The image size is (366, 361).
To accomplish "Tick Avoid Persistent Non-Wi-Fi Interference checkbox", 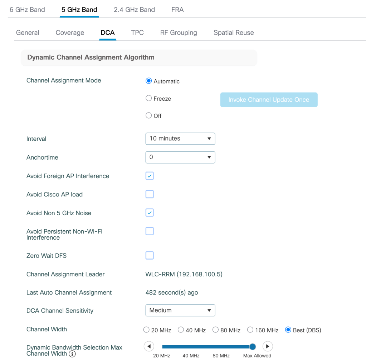I will (150, 231).
